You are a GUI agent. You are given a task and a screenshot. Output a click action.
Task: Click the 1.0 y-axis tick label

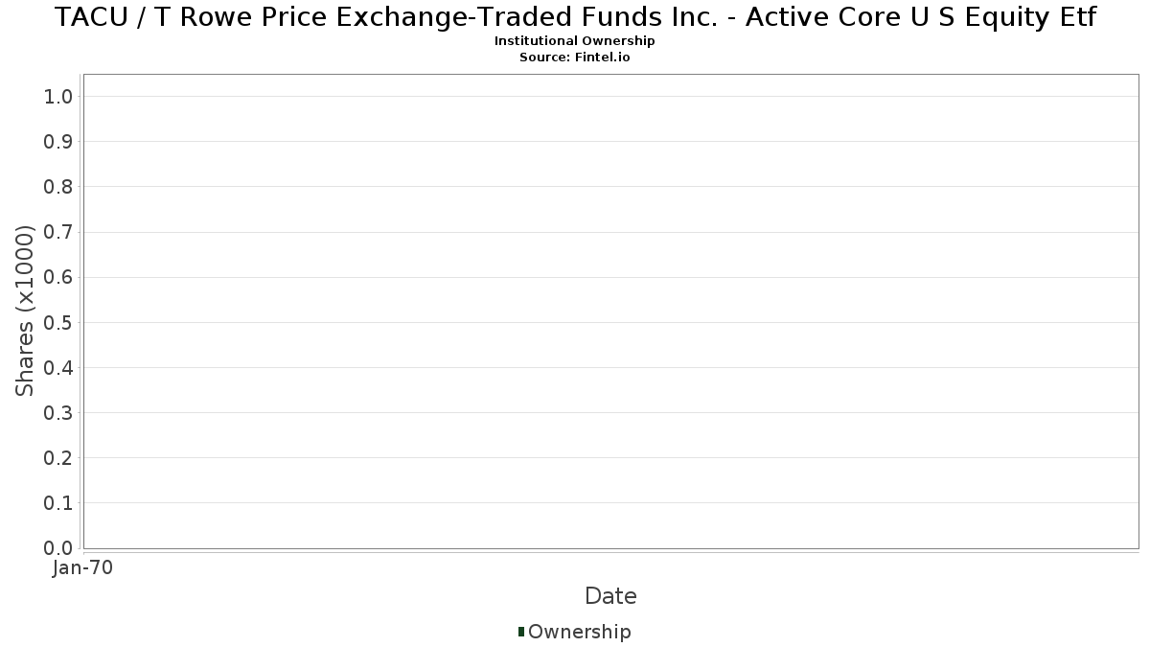click(x=58, y=96)
